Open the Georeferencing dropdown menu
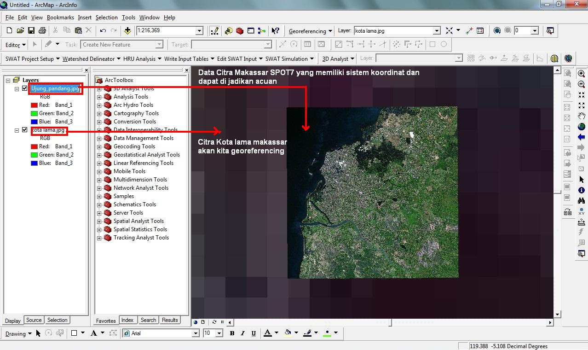 pyautogui.click(x=311, y=31)
